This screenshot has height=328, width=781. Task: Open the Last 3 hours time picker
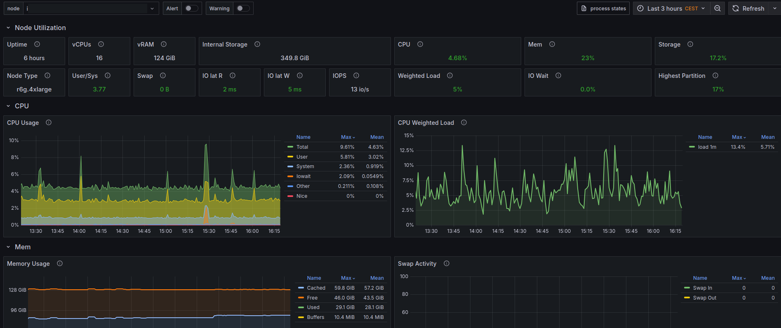671,8
